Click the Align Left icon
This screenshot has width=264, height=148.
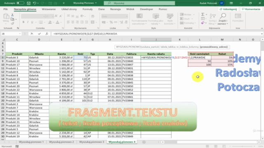[68, 22]
